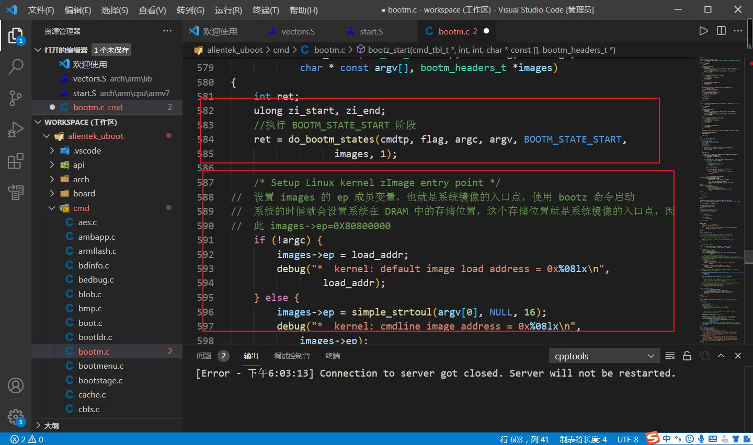Click the Run code play icon
The image size is (753, 445).
704,31
